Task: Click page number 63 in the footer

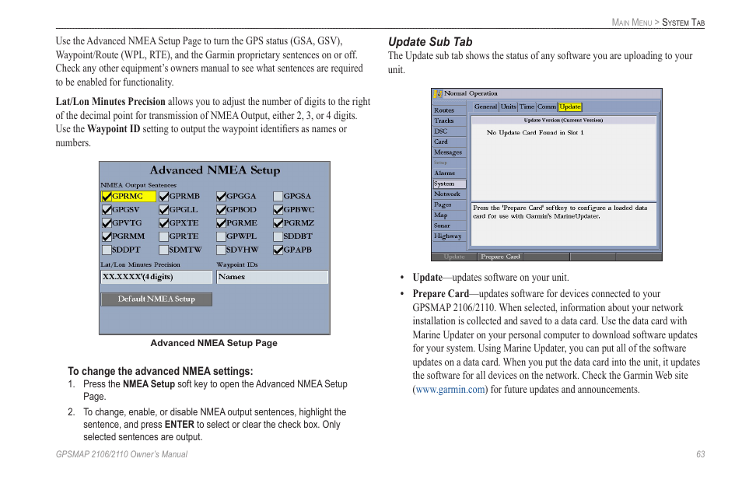Action: [x=700, y=454]
